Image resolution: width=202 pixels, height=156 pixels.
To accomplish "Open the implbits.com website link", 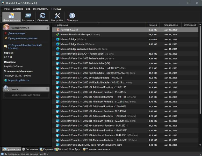I will (x=19, y=80).
